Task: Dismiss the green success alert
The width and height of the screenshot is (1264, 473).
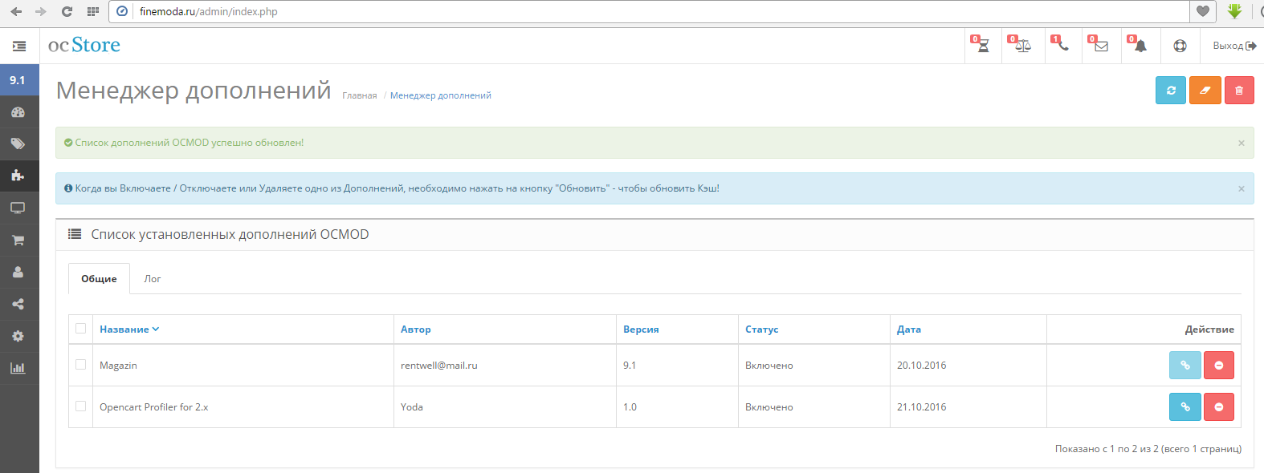Action: (1242, 143)
